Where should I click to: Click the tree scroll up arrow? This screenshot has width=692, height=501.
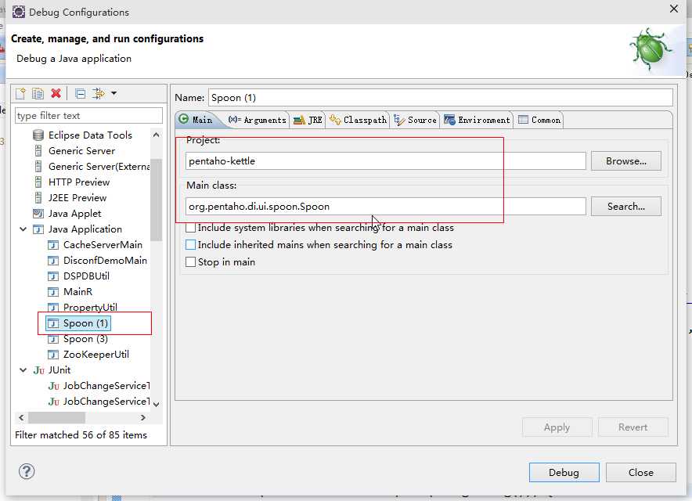click(157, 135)
